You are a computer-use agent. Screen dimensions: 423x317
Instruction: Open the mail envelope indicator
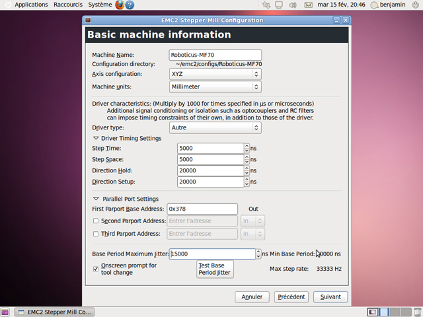(309, 5)
